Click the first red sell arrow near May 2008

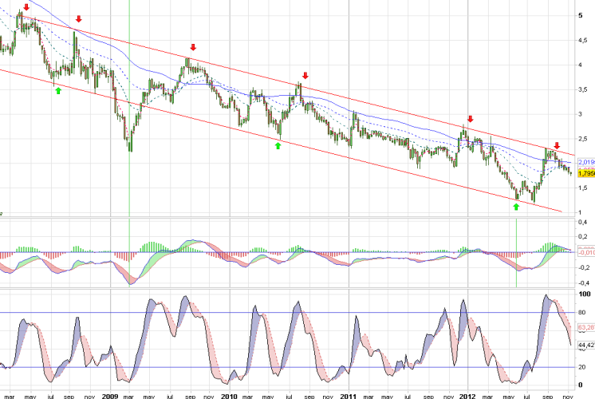click(x=26, y=7)
